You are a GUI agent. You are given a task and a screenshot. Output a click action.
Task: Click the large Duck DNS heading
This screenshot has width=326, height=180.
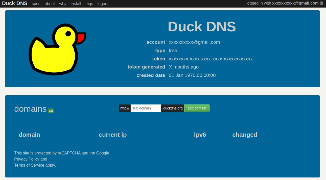coord(202,27)
